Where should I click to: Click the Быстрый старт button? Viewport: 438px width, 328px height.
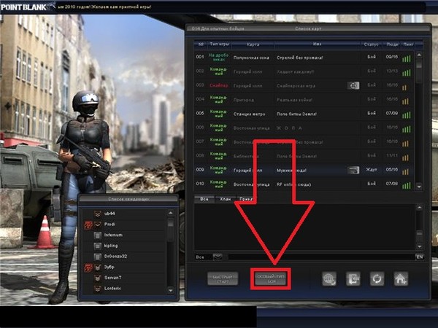coord(223,278)
